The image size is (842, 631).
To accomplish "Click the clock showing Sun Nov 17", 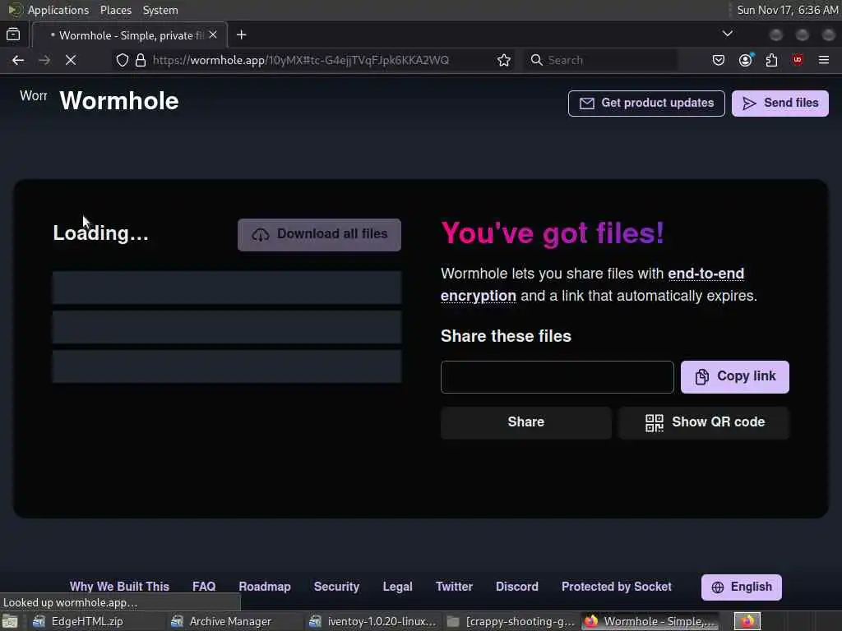I will tap(787, 10).
